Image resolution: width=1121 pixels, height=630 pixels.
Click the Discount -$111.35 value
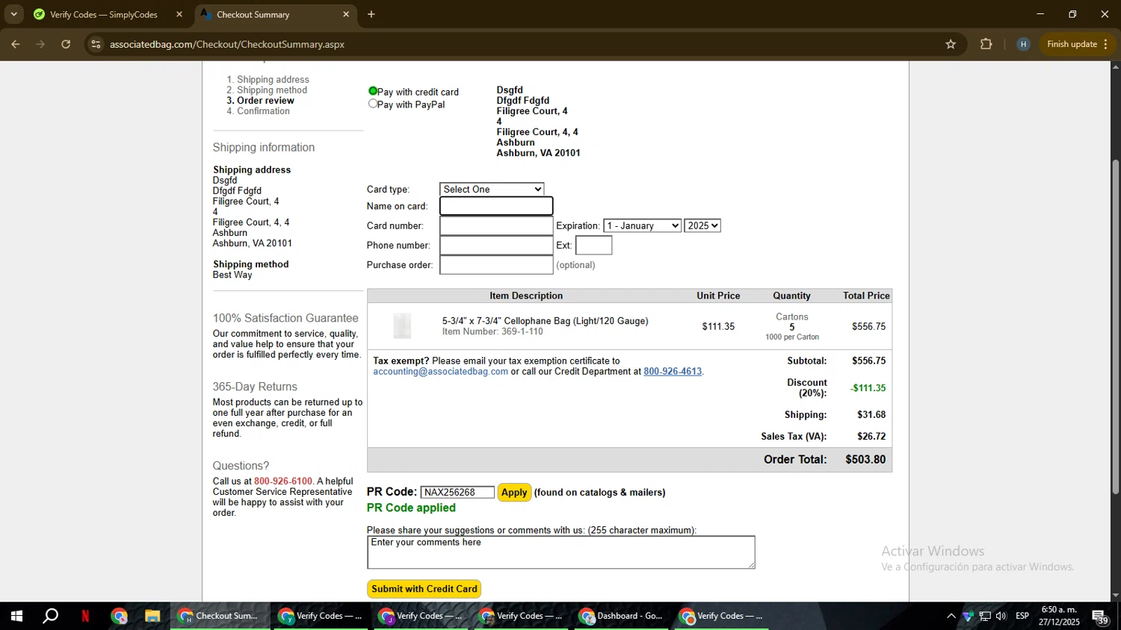coord(868,388)
